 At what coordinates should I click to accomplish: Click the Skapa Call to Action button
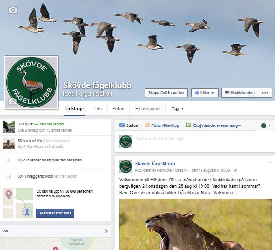click(x=166, y=93)
